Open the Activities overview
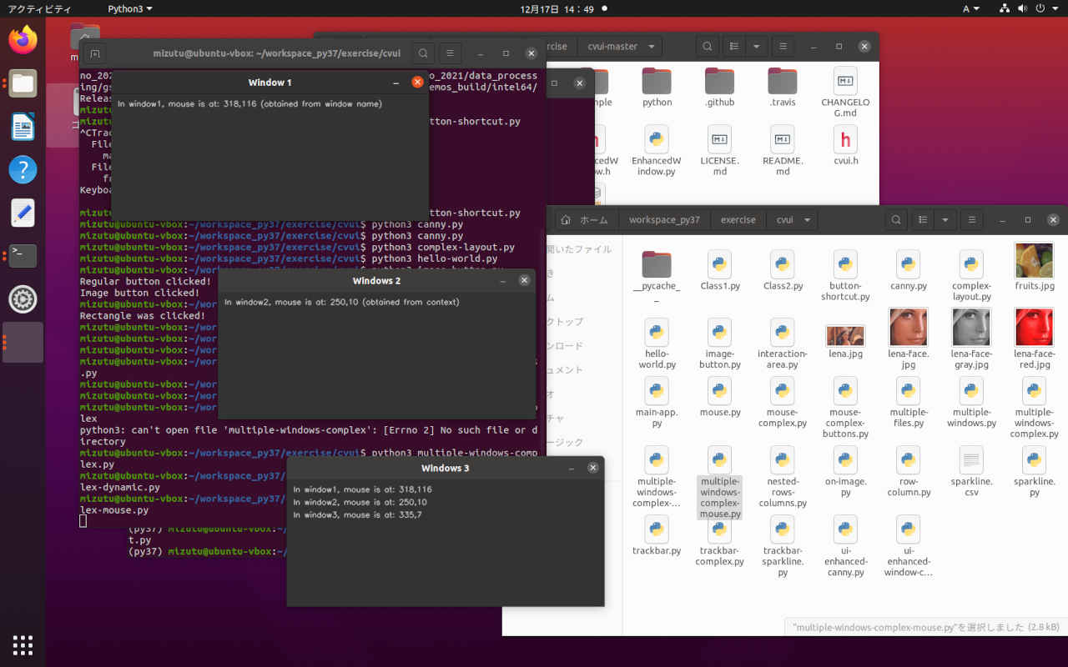Viewport: 1068px width, 667px height. tap(39, 8)
